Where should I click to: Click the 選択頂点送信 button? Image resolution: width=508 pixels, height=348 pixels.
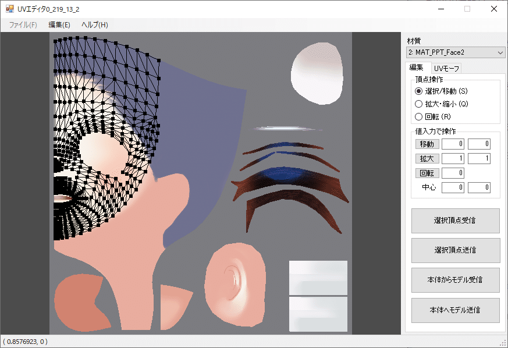coord(455,250)
